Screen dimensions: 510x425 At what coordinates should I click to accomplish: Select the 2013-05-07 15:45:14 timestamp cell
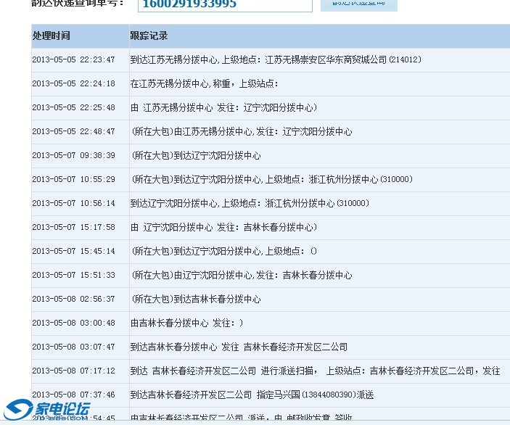(73, 252)
